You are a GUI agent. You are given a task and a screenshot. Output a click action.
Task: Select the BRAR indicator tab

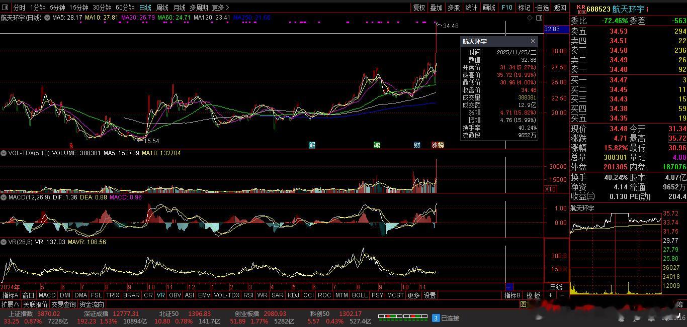(x=132, y=295)
